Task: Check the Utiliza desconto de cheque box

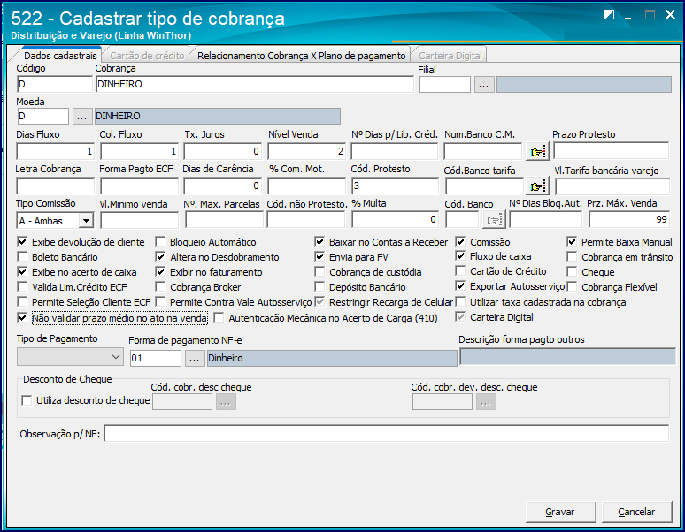Action: [x=27, y=400]
